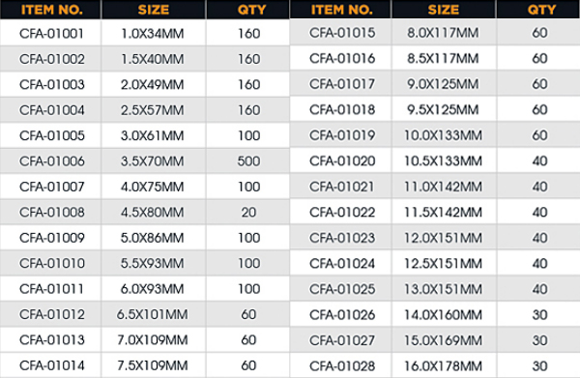
Task: Click item number CFA-01015
Action: point(342,33)
